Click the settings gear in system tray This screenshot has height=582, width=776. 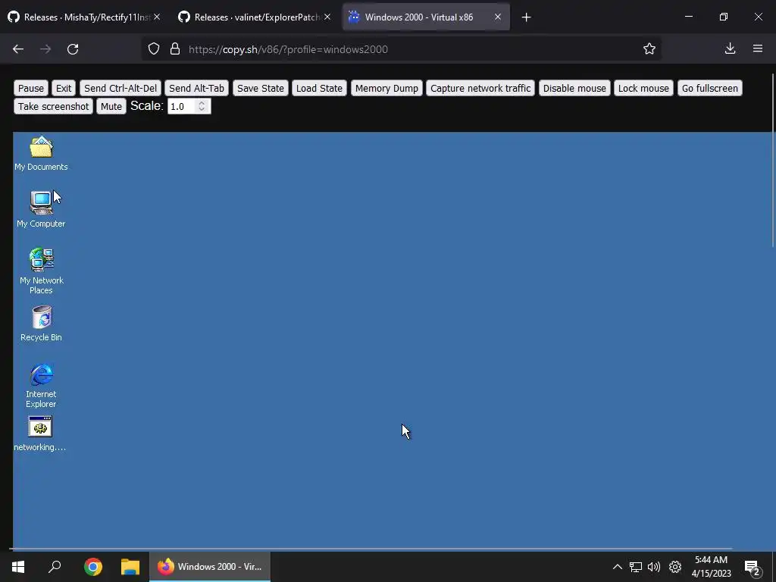675,567
